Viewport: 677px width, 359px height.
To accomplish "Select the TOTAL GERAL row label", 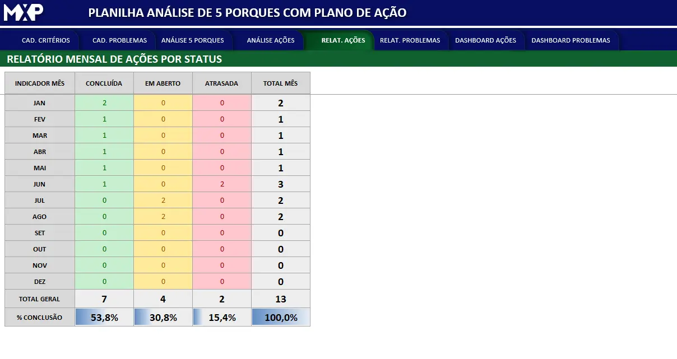I will [39, 299].
